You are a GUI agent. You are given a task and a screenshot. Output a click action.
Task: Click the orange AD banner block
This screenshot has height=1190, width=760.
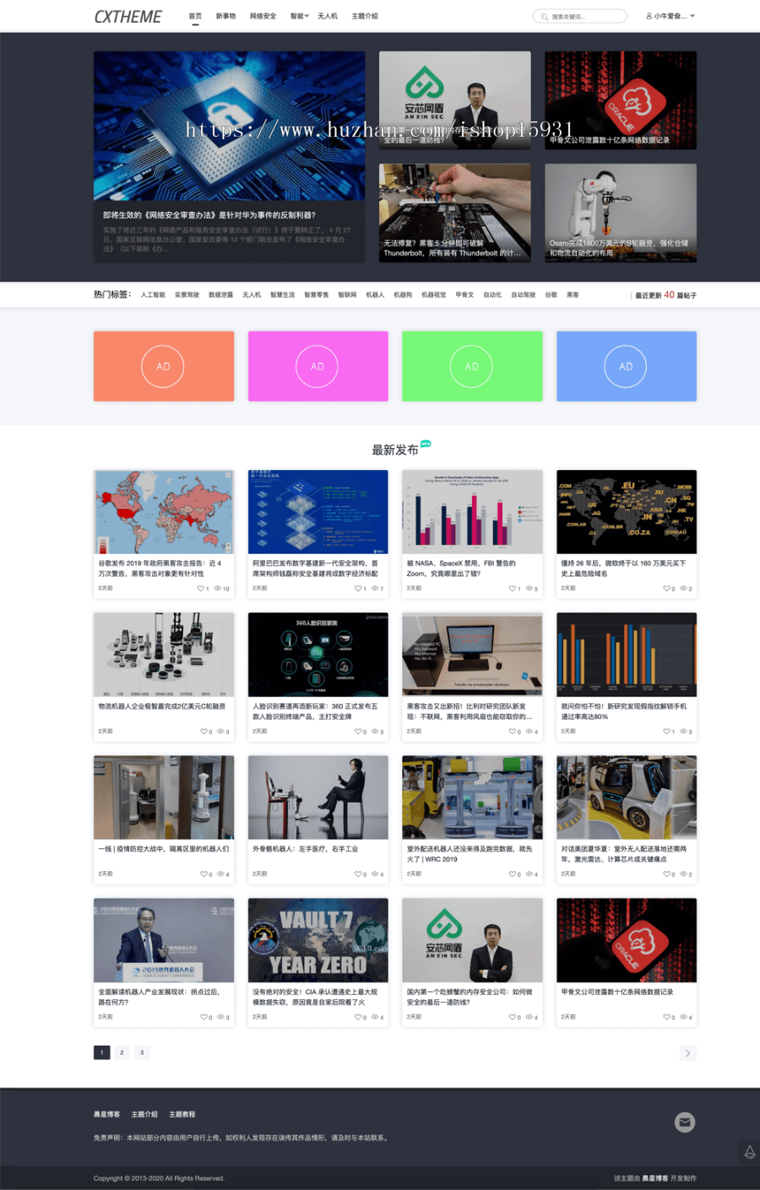(x=163, y=366)
